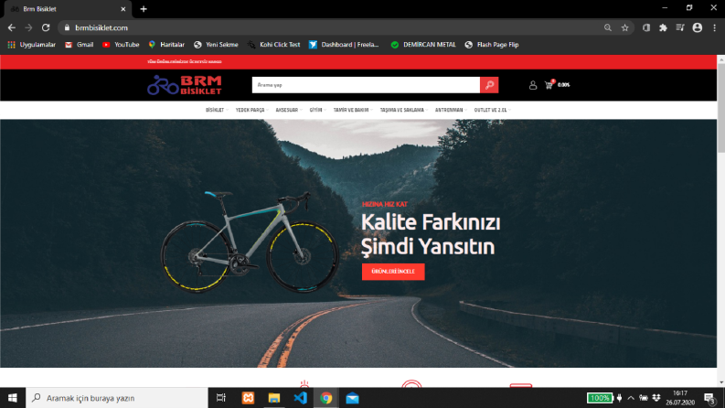
Task: Click the BRM Bisiklet logo
Action: tap(185, 85)
